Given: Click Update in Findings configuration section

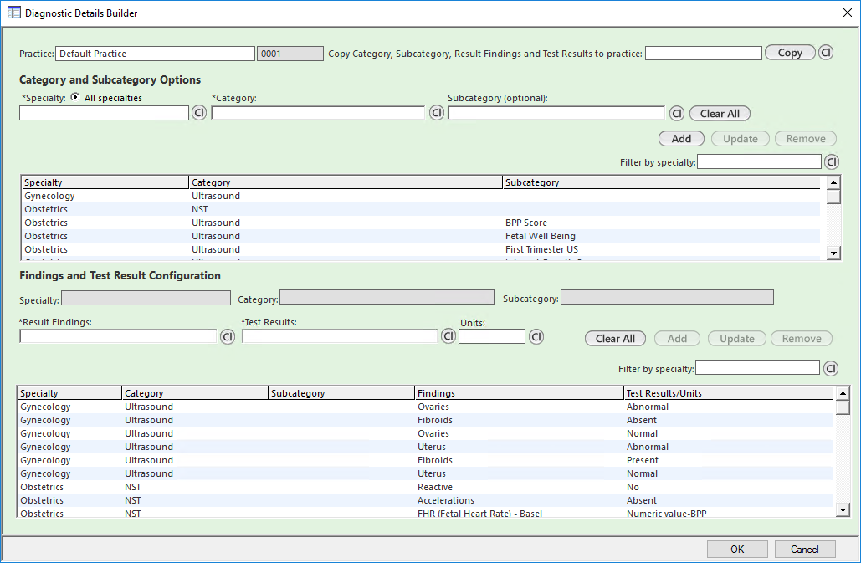Looking at the screenshot, I should pyautogui.click(x=737, y=339).
